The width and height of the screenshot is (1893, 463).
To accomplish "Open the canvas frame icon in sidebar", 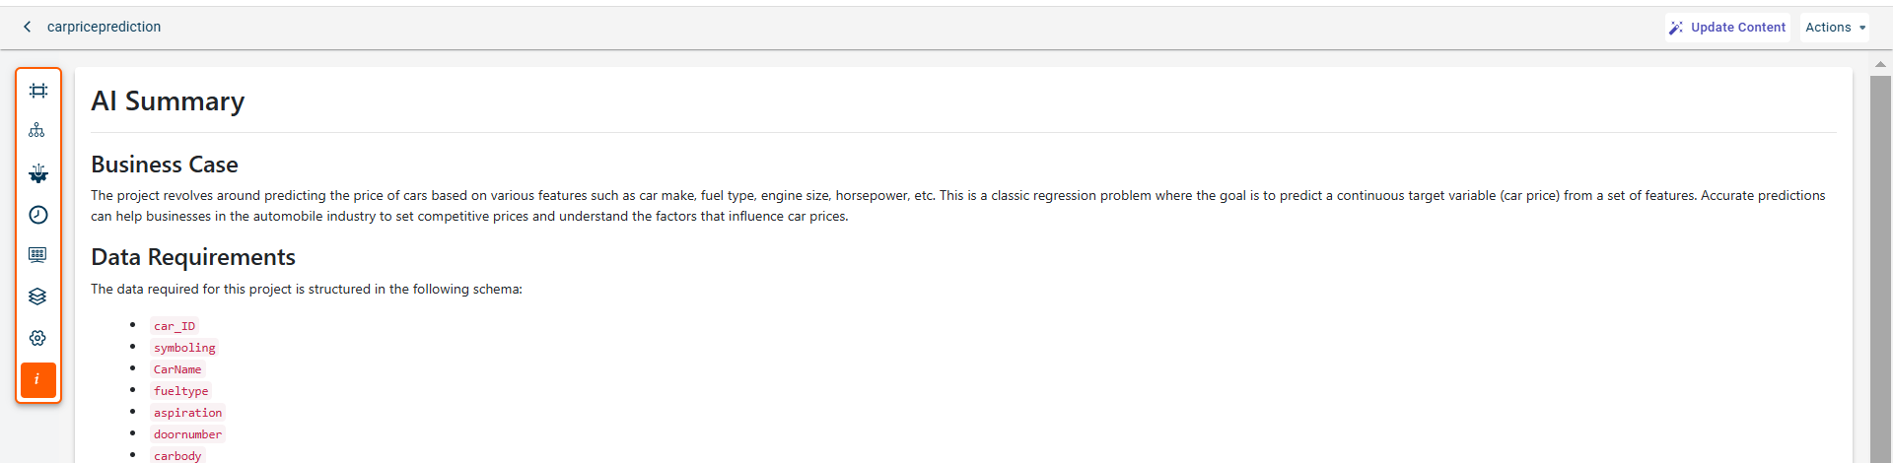I will click(x=38, y=91).
